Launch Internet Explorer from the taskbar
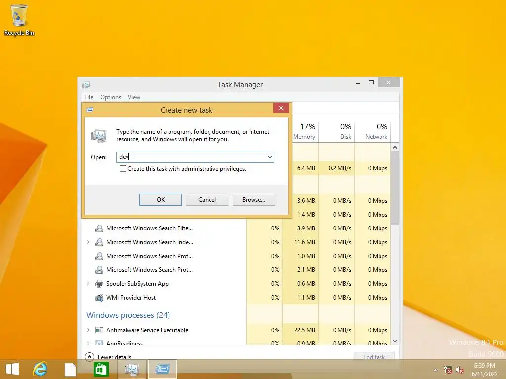Screen dimensions: 506x379 point(41,369)
